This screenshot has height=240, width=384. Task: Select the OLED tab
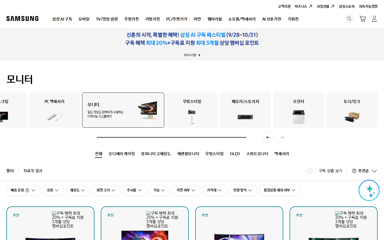(235, 154)
